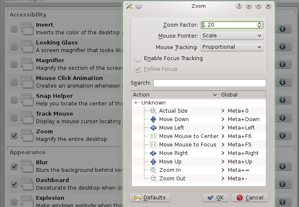Select the Move Mouse to Focus row
Viewport: 299px width, 207px height.
[x=199, y=145]
